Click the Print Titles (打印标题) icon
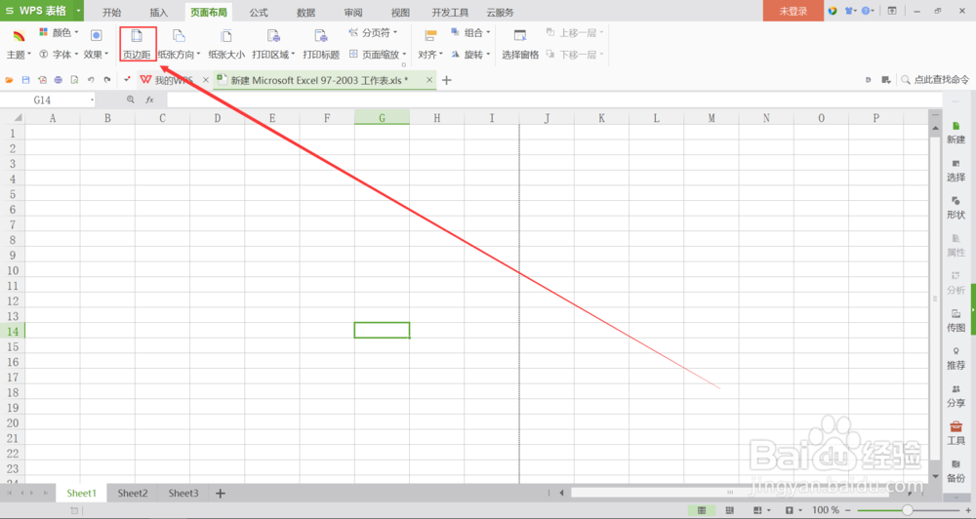Image resolution: width=976 pixels, height=519 pixels. 321,36
